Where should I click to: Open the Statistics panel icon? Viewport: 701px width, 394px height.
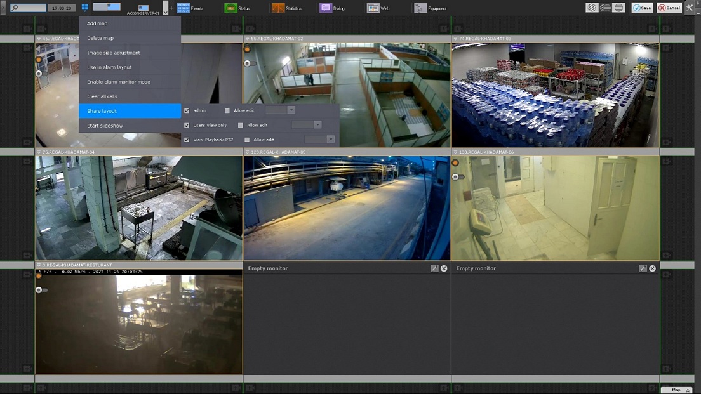(x=278, y=8)
